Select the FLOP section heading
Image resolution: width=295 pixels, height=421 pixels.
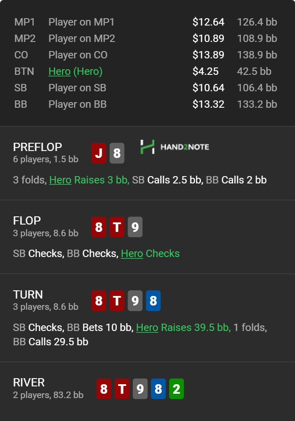click(27, 221)
